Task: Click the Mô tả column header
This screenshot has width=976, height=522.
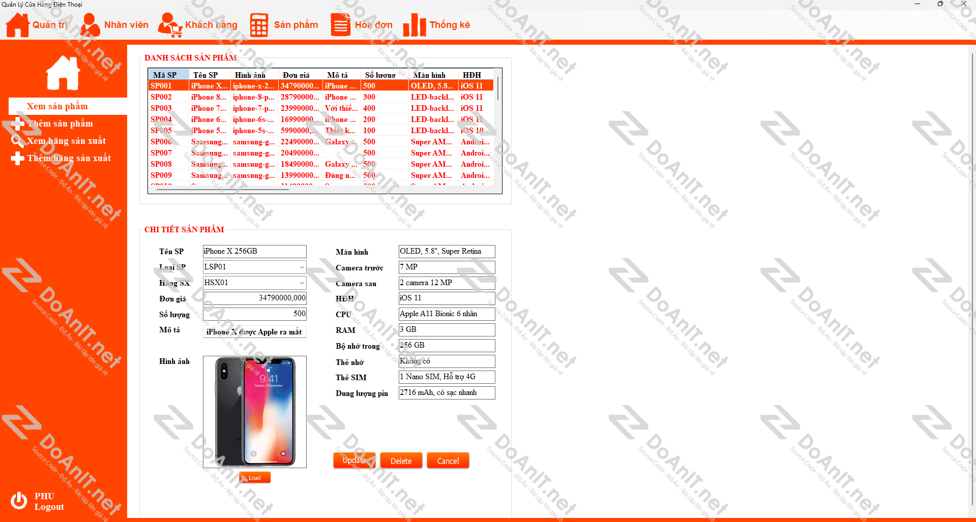Action: (x=342, y=75)
